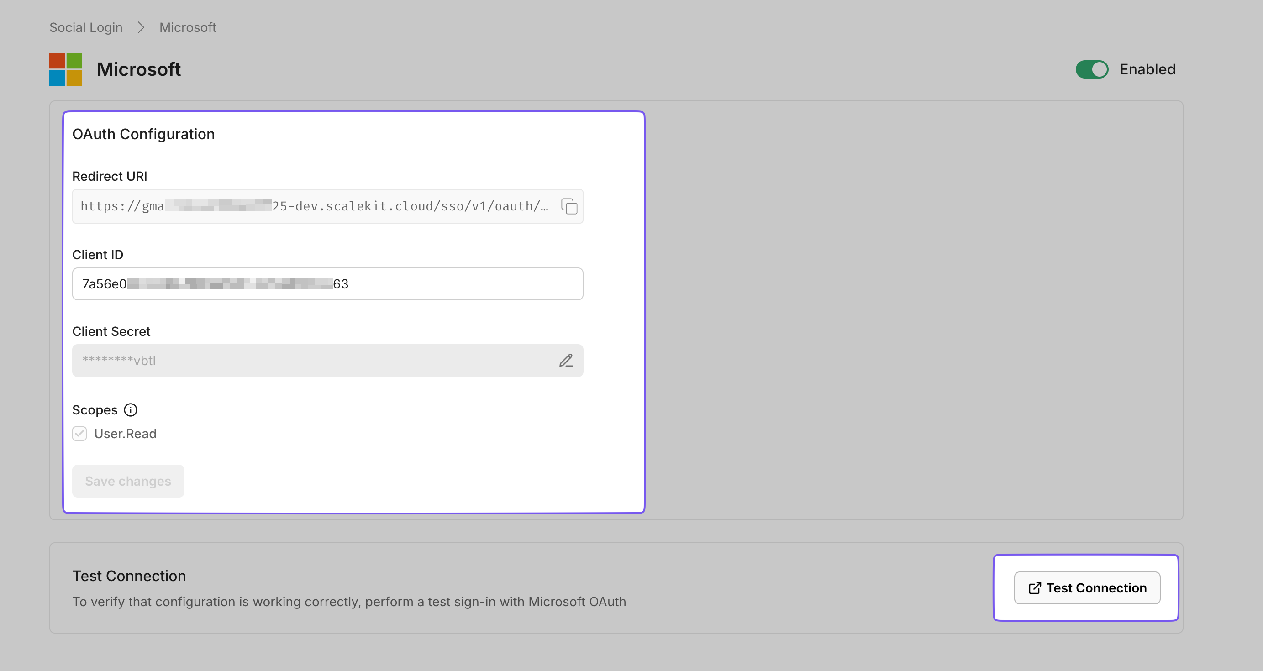This screenshot has height=671, width=1263.
Task: Toggle the User.Read scope checkbox
Action: (79, 433)
